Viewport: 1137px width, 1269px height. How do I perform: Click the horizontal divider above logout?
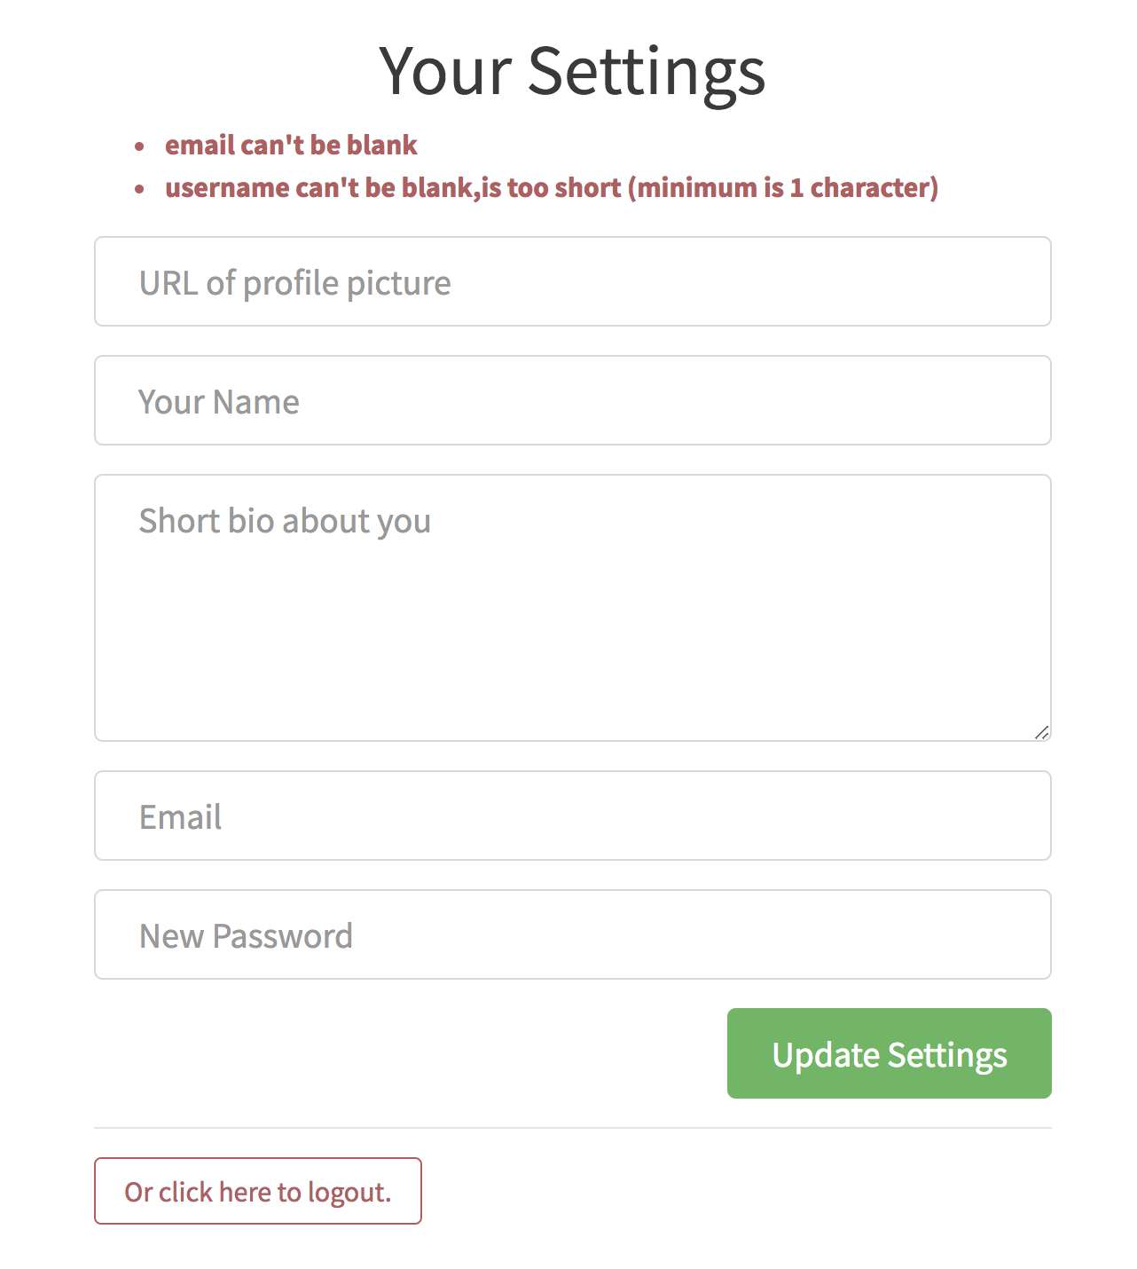click(x=572, y=1128)
